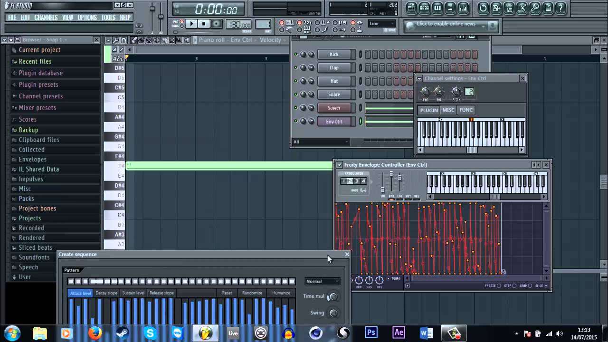
Task: Open the Playlist window from the toolbar
Action: 411,8
